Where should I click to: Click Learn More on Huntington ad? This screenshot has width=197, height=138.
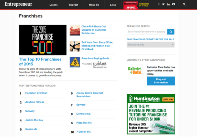click(168, 99)
